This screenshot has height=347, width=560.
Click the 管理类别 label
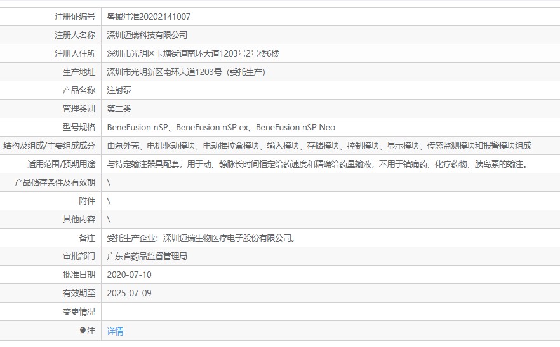(x=79, y=109)
